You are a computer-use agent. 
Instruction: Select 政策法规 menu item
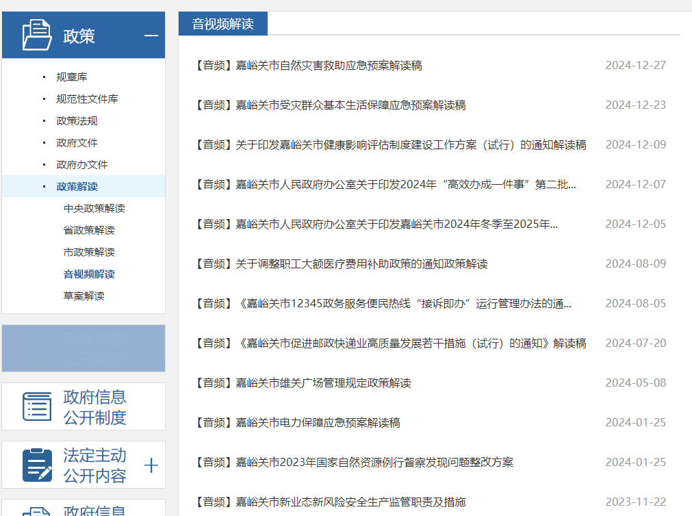point(77,121)
